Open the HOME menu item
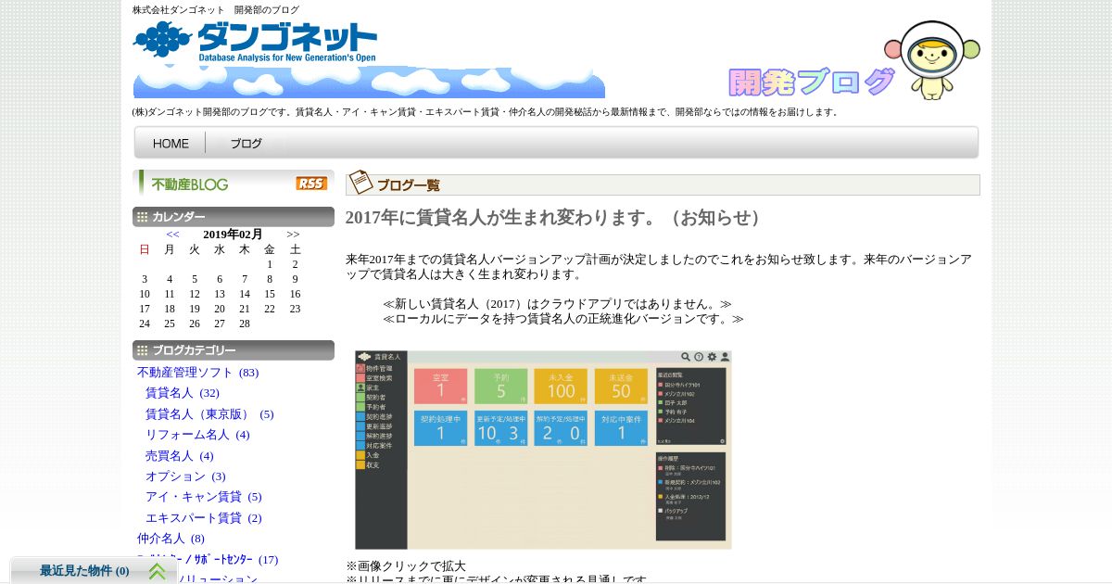This screenshot has height=584, width=1112. pyautogui.click(x=171, y=144)
